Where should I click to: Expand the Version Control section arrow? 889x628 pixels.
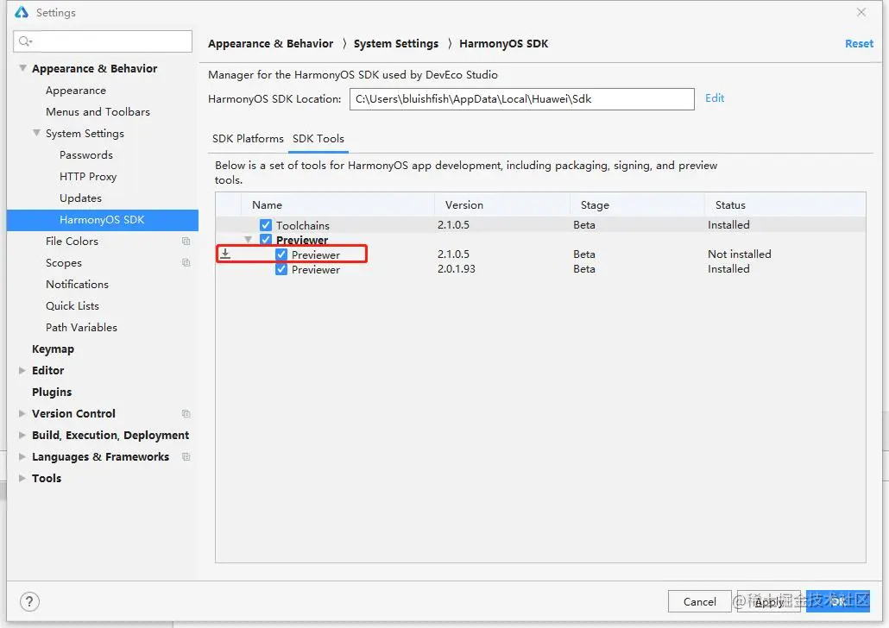(x=22, y=413)
